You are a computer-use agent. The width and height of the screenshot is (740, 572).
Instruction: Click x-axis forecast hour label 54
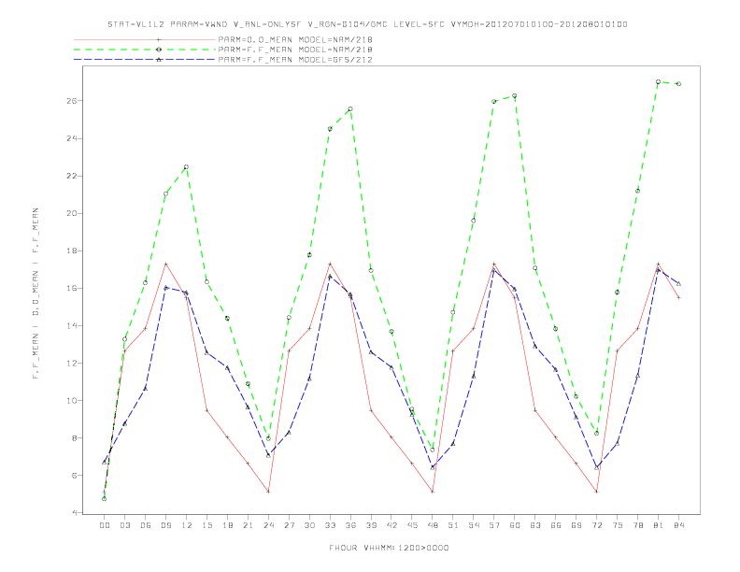pos(474,525)
